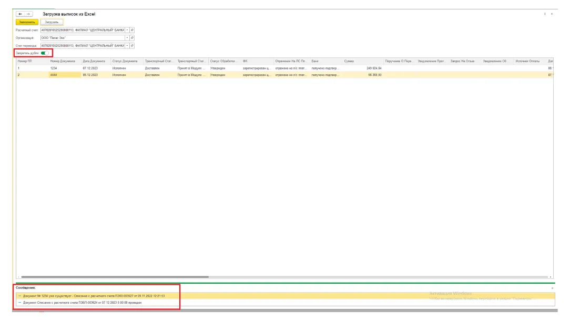Click the Уведомление Прот... column header

pos(432,61)
